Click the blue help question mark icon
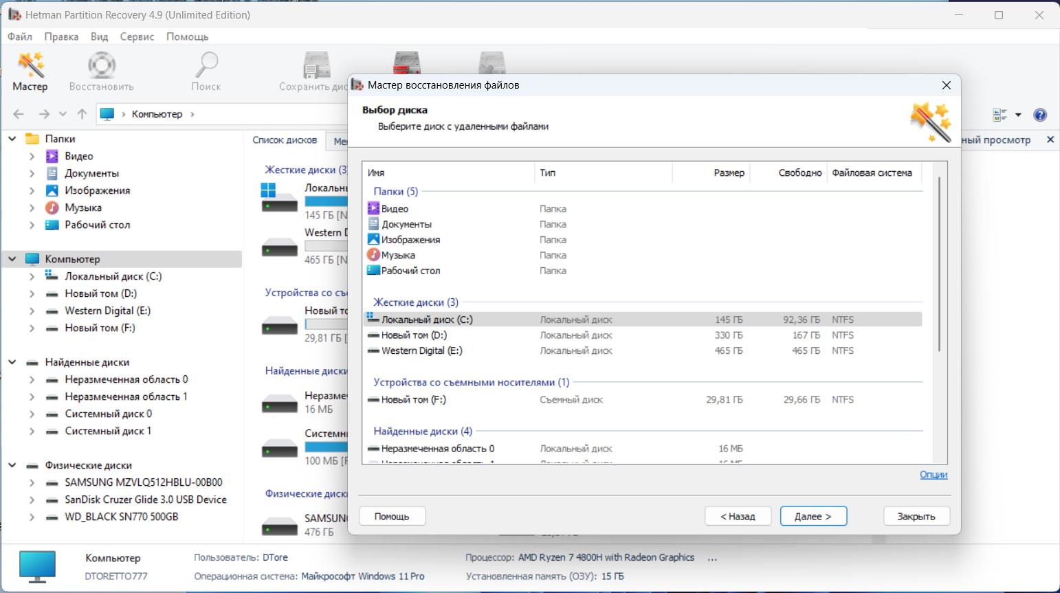This screenshot has width=1060, height=593. 1040,115
